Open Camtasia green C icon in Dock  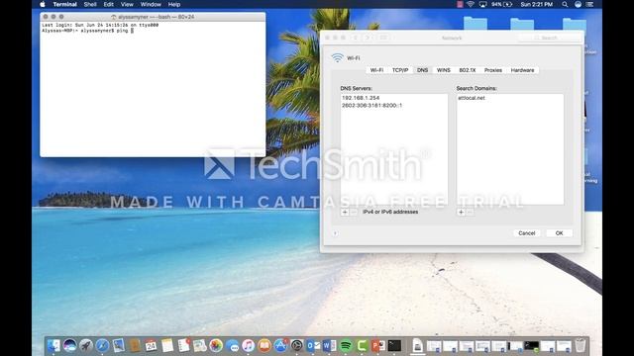[x=362, y=346]
